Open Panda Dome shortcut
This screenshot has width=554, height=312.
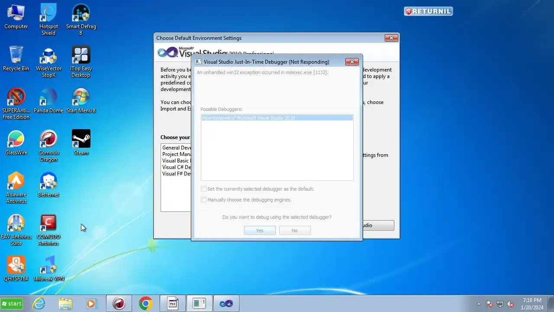[48, 101]
